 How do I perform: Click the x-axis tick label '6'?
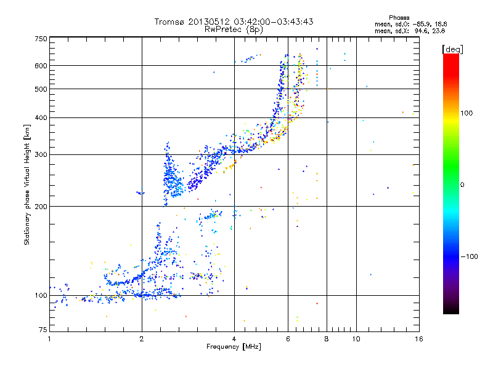point(288,339)
